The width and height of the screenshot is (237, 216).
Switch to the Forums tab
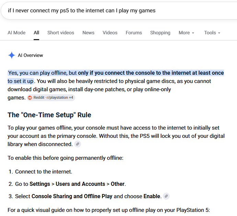click(x=134, y=33)
